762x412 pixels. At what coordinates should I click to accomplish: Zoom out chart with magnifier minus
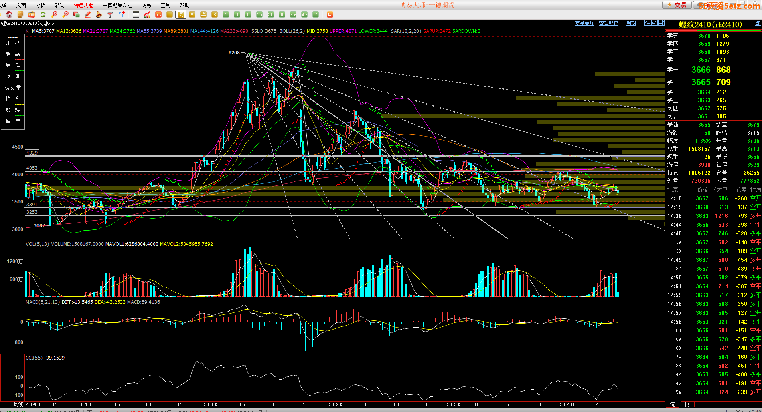point(66,14)
